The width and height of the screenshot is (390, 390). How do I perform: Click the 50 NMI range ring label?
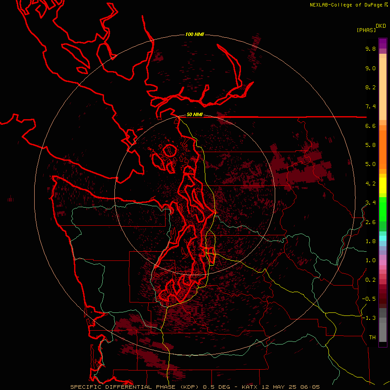[x=195, y=114]
